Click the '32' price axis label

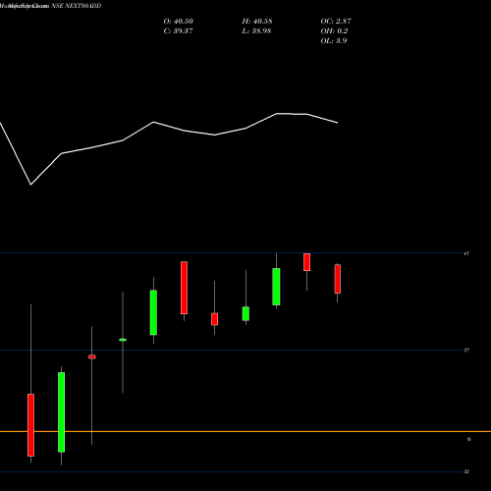point(466,471)
